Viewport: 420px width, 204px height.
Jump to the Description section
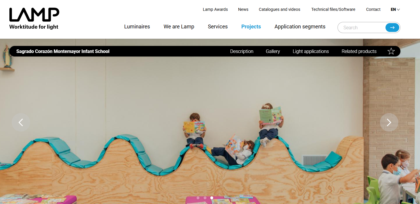tap(242, 51)
